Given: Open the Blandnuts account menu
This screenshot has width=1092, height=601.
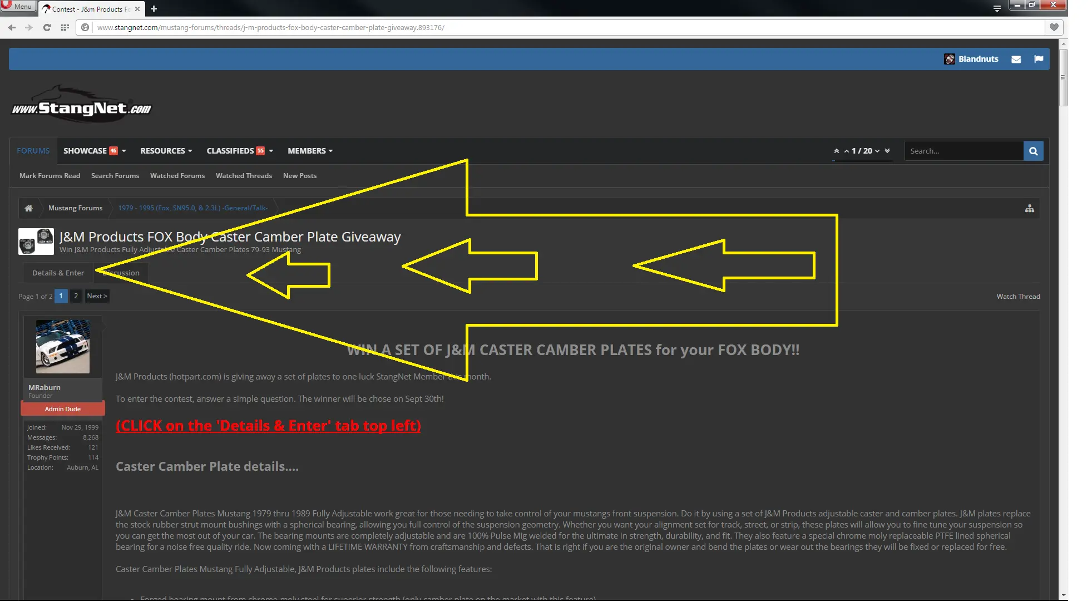Looking at the screenshot, I should click(x=978, y=59).
